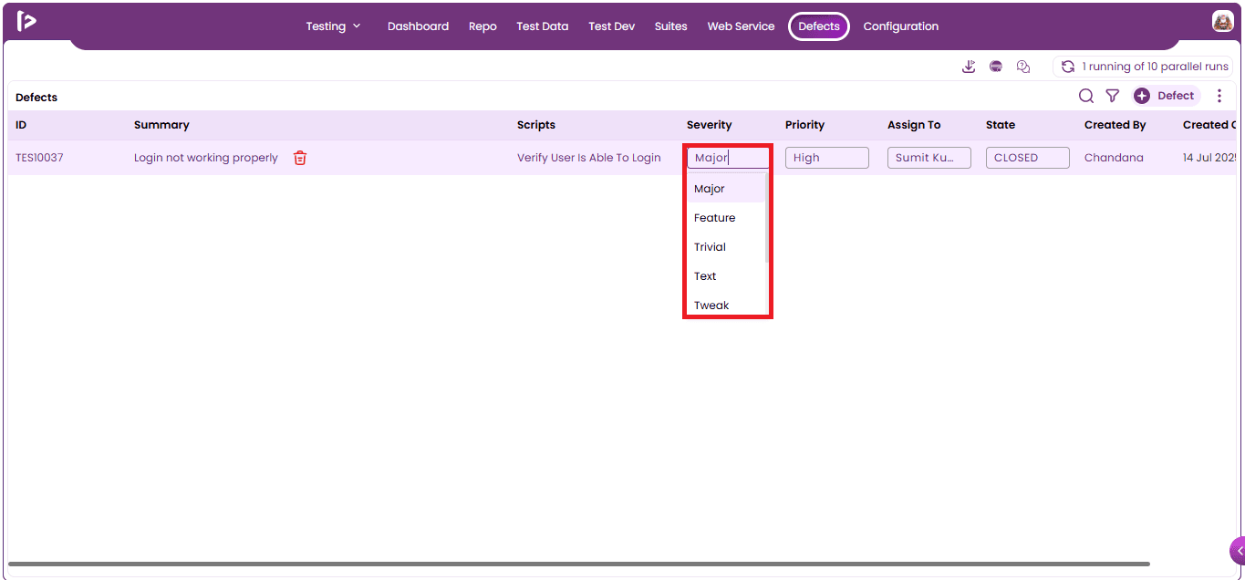Click the Chandana created-by cell
1245x580 pixels.
tap(1114, 158)
